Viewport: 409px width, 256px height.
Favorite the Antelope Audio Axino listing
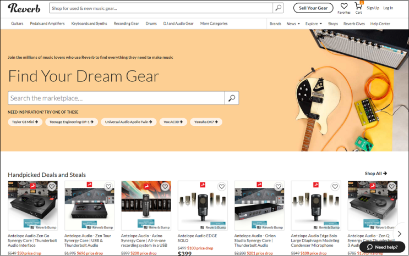click(x=165, y=186)
